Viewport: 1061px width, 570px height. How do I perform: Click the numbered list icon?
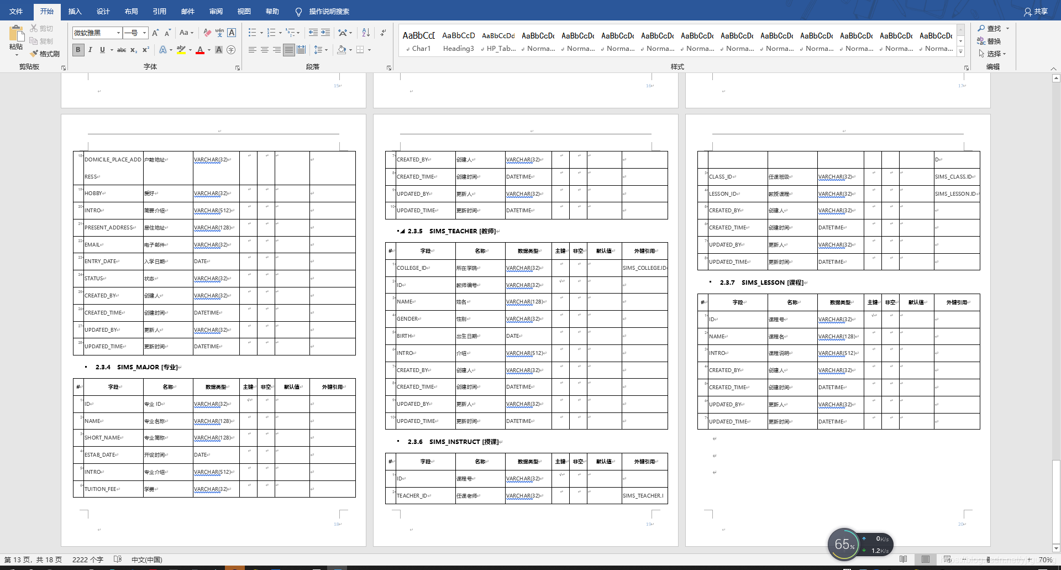point(271,33)
